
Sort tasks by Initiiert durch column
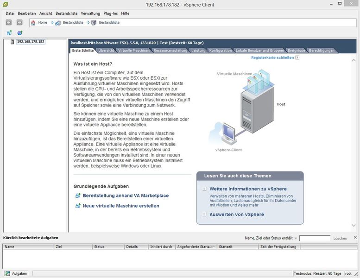pyautogui.click(x=162, y=247)
